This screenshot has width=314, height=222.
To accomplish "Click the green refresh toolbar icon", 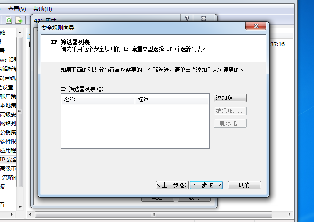I will click(x=9, y=20).
